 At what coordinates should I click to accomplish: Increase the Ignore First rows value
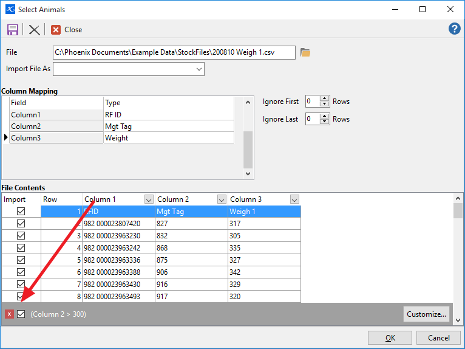(325, 98)
